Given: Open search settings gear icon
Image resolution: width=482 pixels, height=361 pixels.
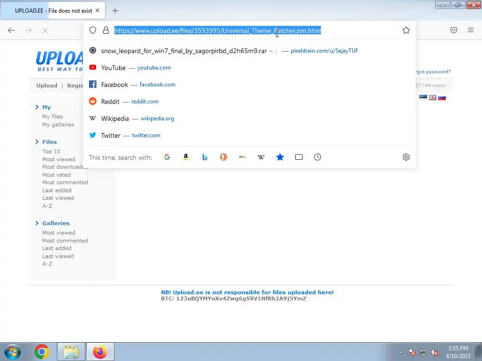Looking at the screenshot, I should (406, 157).
